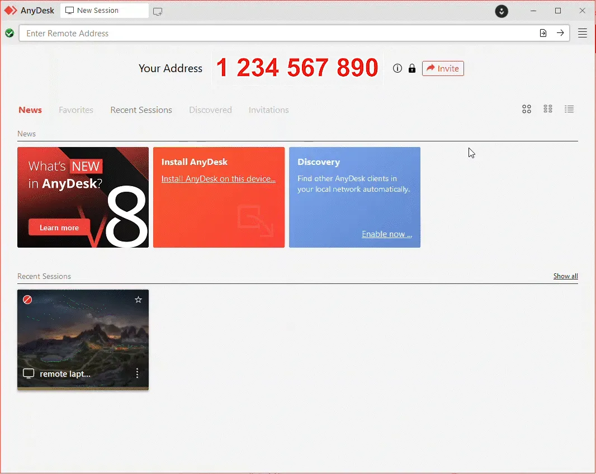Viewport: 596px width, 474px height.
Task: Click Install AnyDesk on this device link
Action: 218,179
